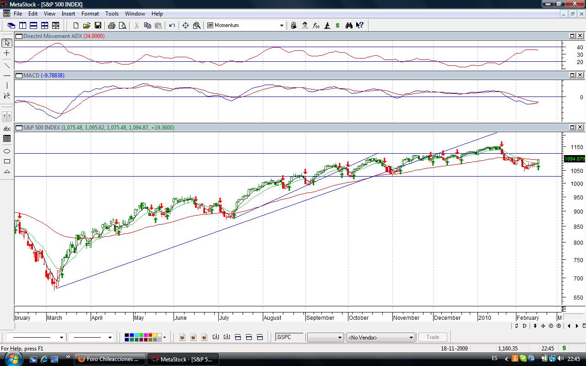586x366 pixels.
Task: Select the abc text tool
Action: [x=7, y=129]
